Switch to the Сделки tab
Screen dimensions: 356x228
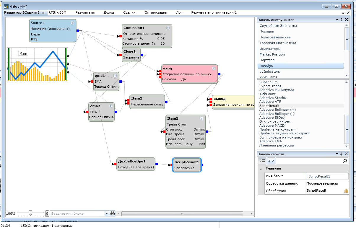point(129,12)
